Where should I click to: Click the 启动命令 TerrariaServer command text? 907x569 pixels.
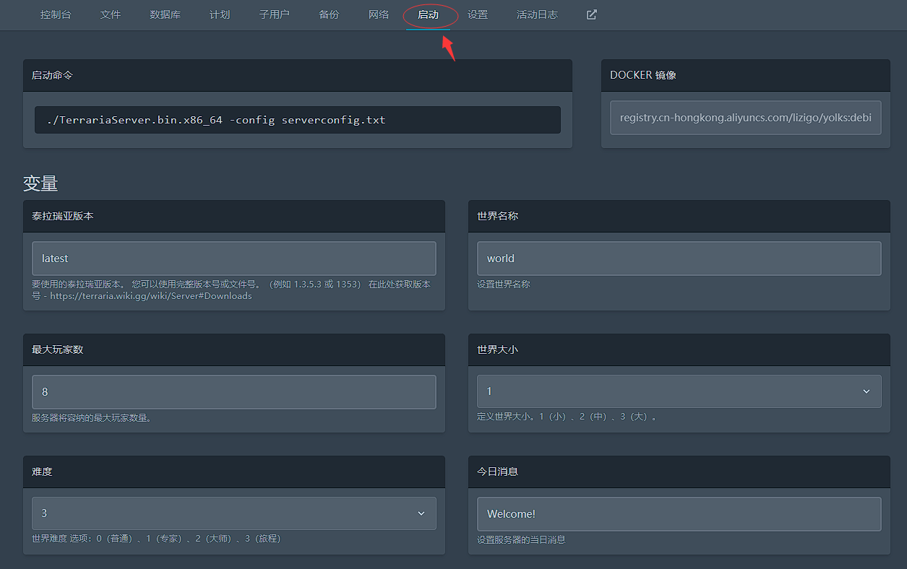(x=215, y=120)
